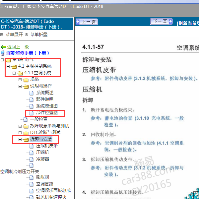Screen dimensions: 199x199
Task: Open 部件说明 in the tree
Action: 45,99
